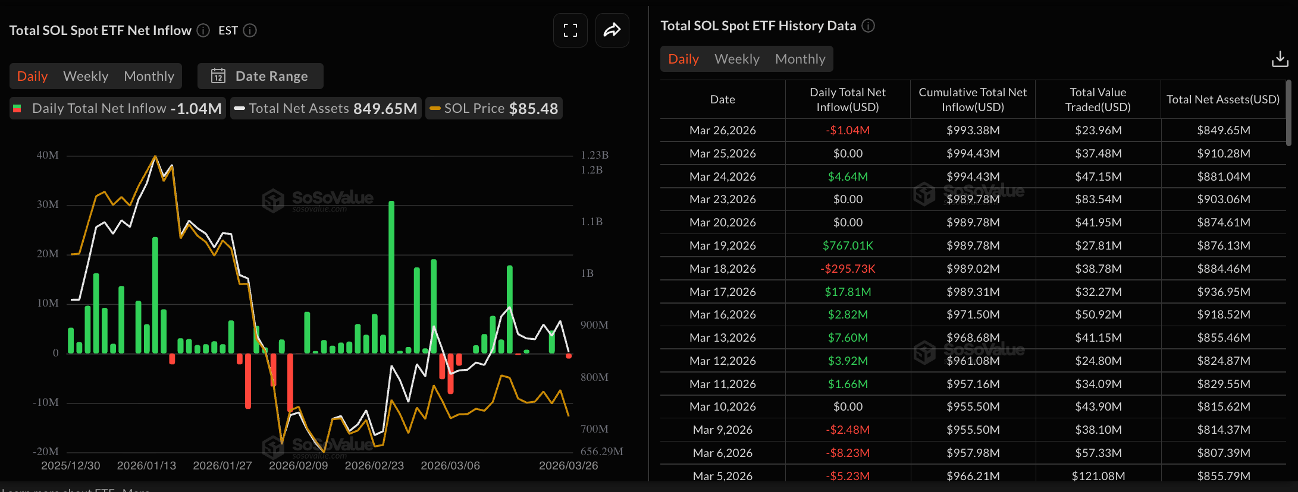Click the share arrow icon
This screenshot has width=1298, height=492.
click(x=612, y=30)
